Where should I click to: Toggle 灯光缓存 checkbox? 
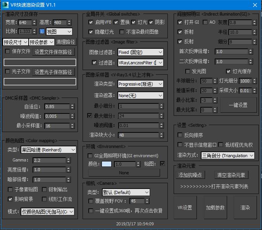pos(228,71)
